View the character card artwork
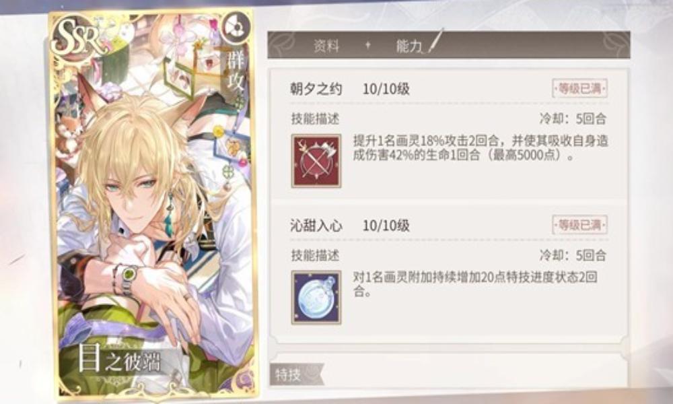The image size is (673, 404). (x=152, y=204)
